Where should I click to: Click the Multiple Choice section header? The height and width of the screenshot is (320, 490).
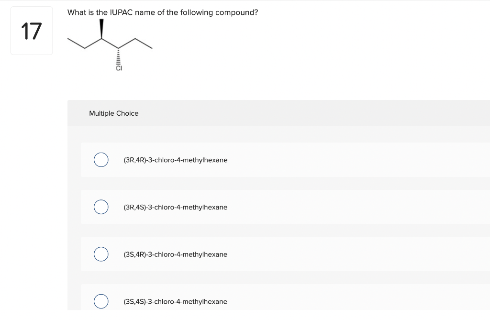[x=114, y=113]
